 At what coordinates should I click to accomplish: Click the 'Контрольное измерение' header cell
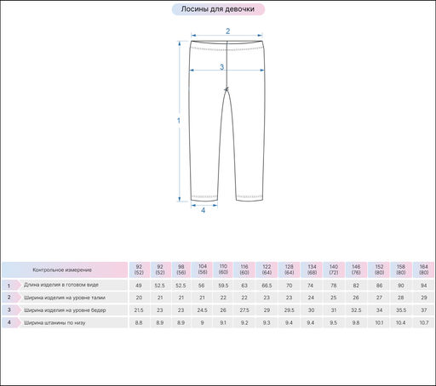pyautogui.click(x=65, y=270)
